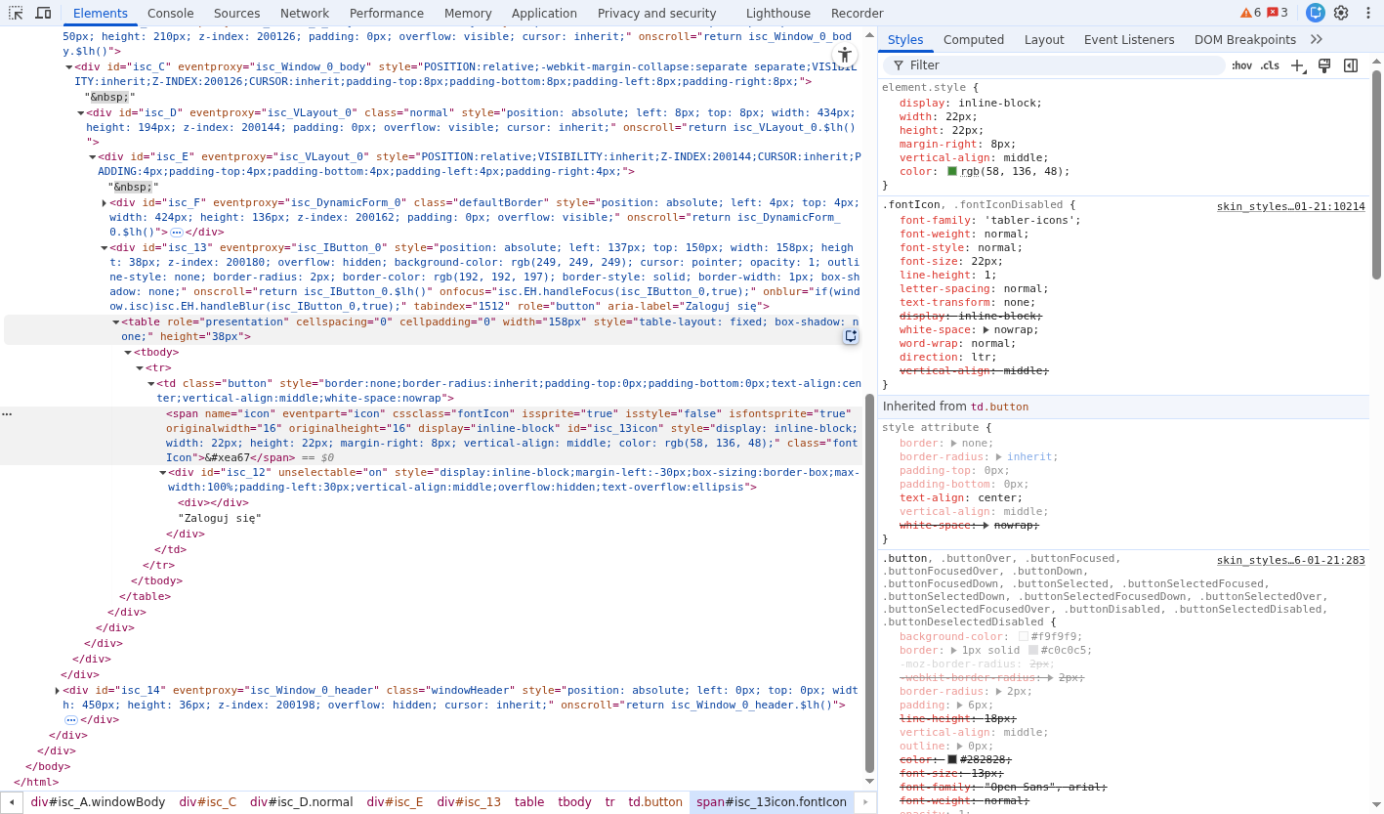Open DevTools settings gear

coord(1341,13)
